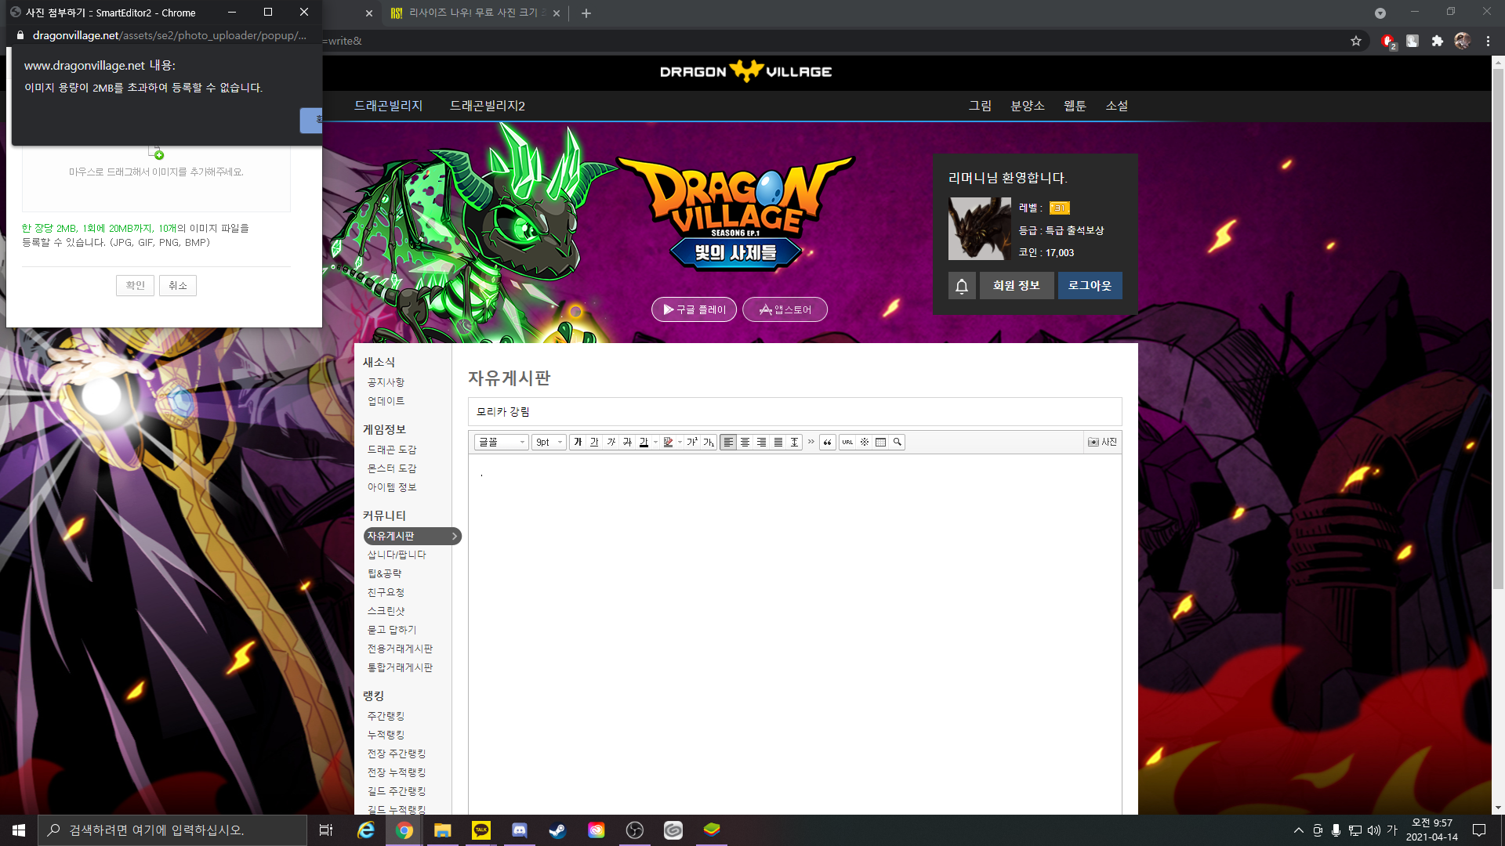Bookmark this page with the star icon

pyautogui.click(x=1356, y=41)
